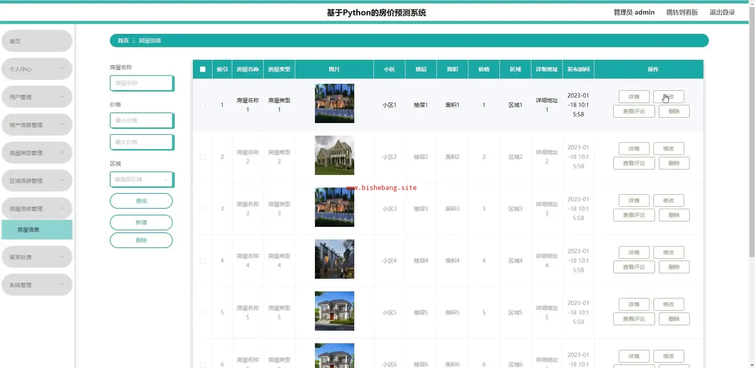Expand the 用户管理 sidebar menu
Image resolution: width=755 pixels, height=368 pixels.
[37, 97]
